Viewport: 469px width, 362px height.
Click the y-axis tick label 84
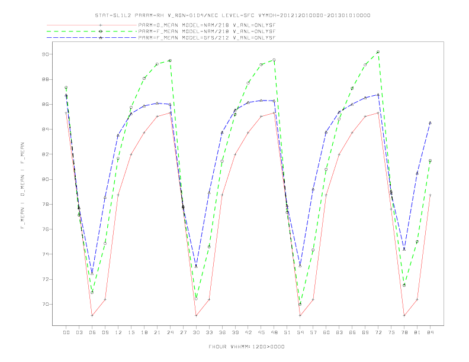coord(45,130)
